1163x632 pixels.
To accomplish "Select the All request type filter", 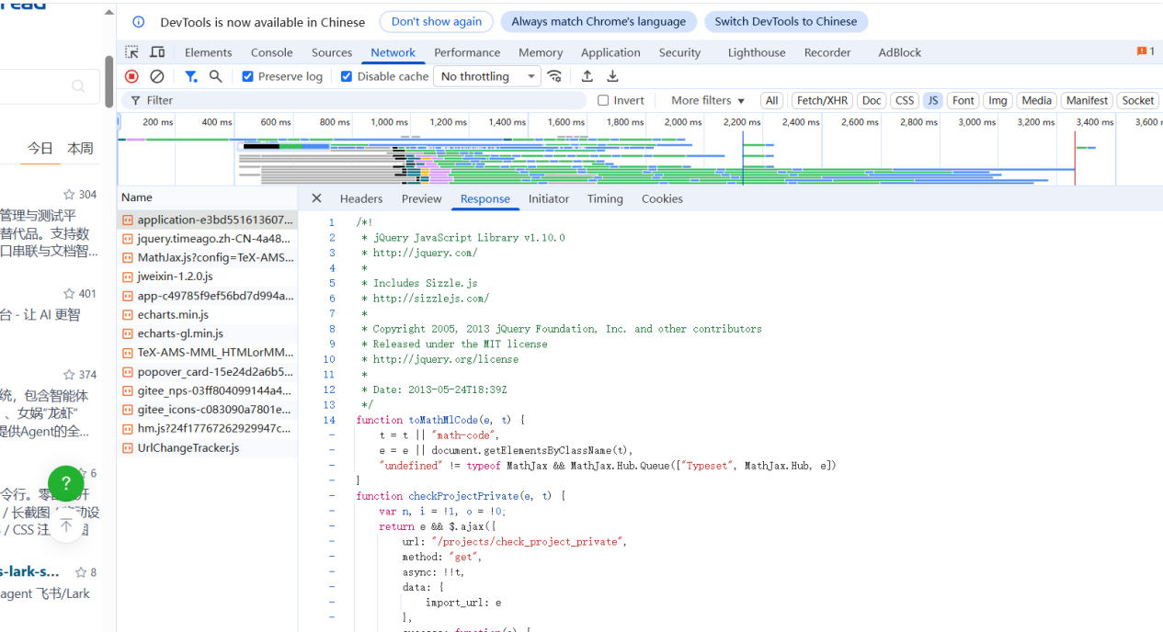I will 772,100.
